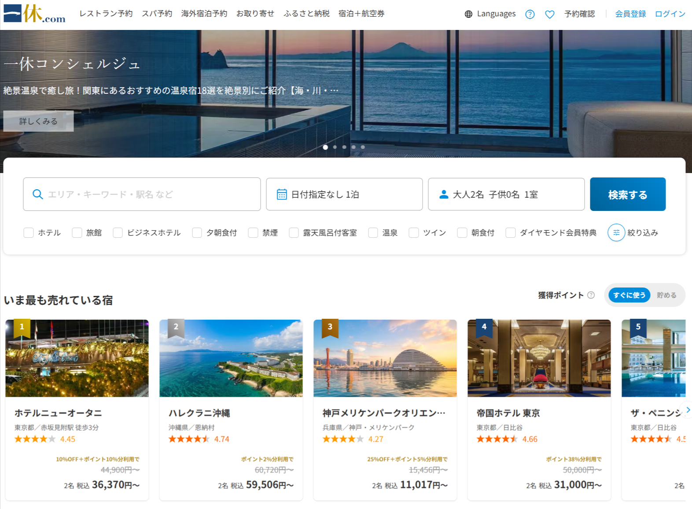692x509 pixels.
Task: Expand the 大人2名 子供0名 1室 guest selector
Action: tap(506, 194)
